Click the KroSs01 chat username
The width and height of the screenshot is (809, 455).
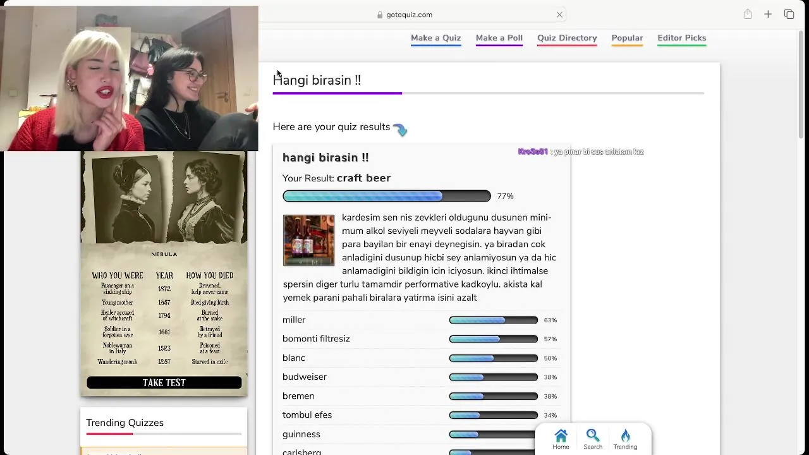533,152
